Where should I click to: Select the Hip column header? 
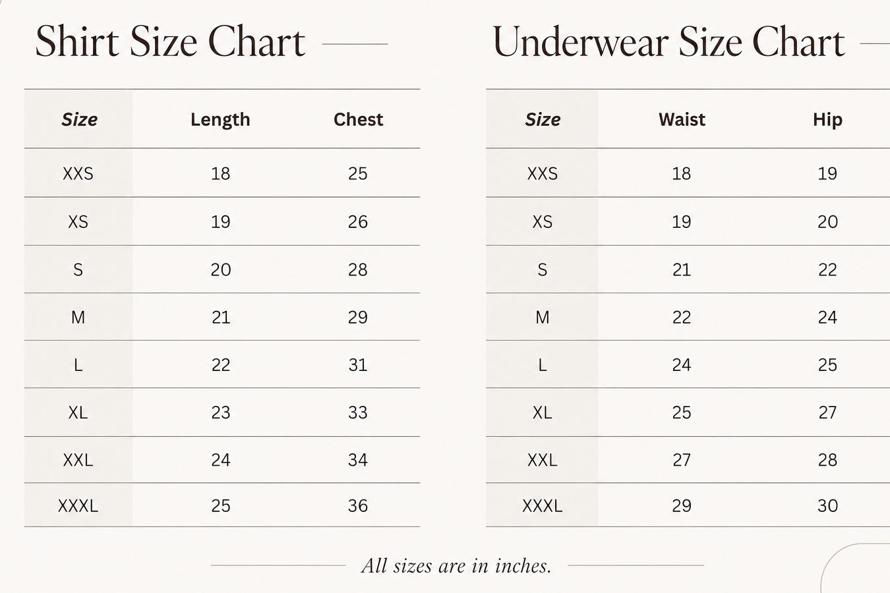[827, 119]
